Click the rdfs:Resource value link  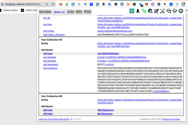tap(106, 110)
